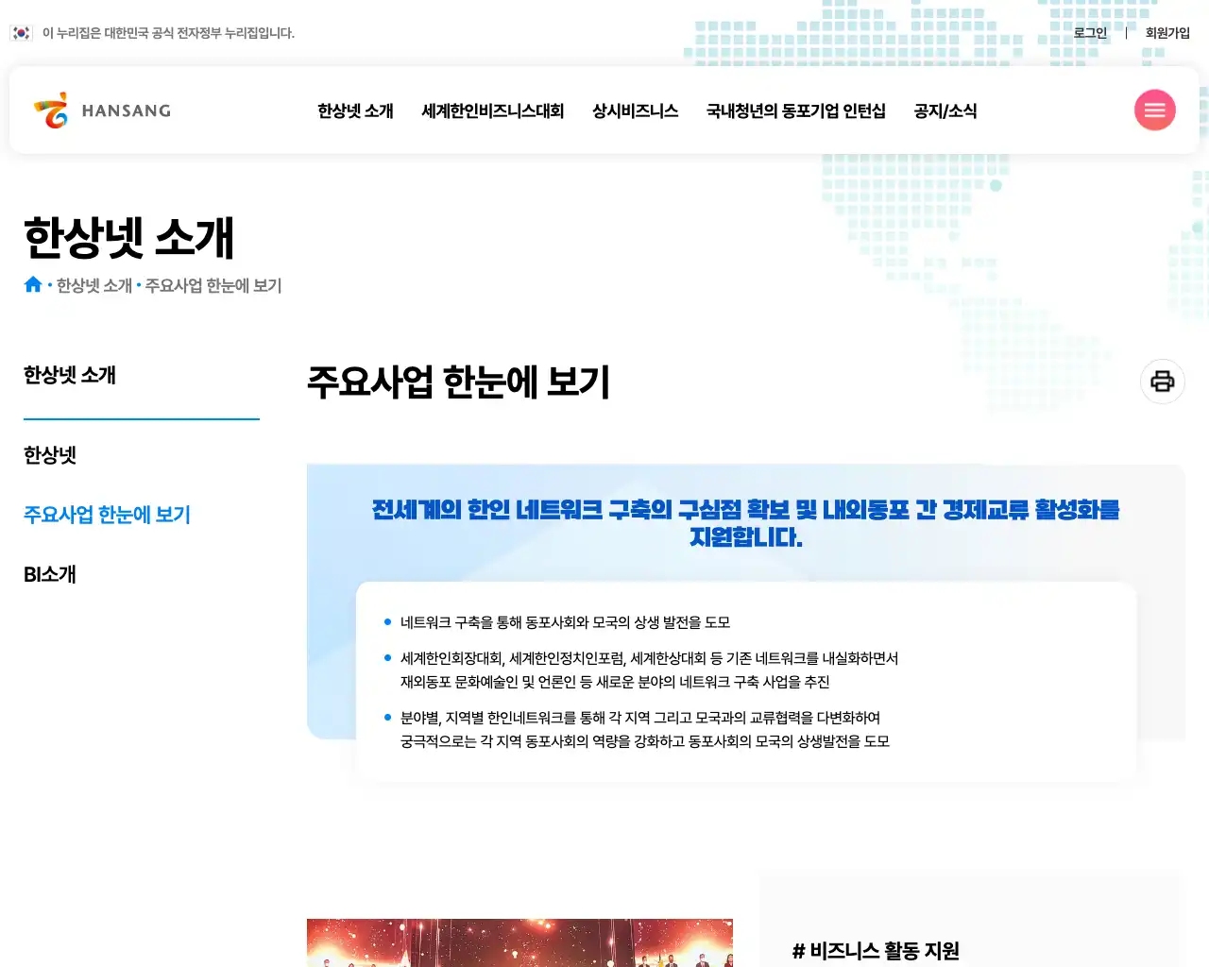Click the Korean flag icon
Image resolution: width=1209 pixels, height=967 pixels.
(21, 33)
